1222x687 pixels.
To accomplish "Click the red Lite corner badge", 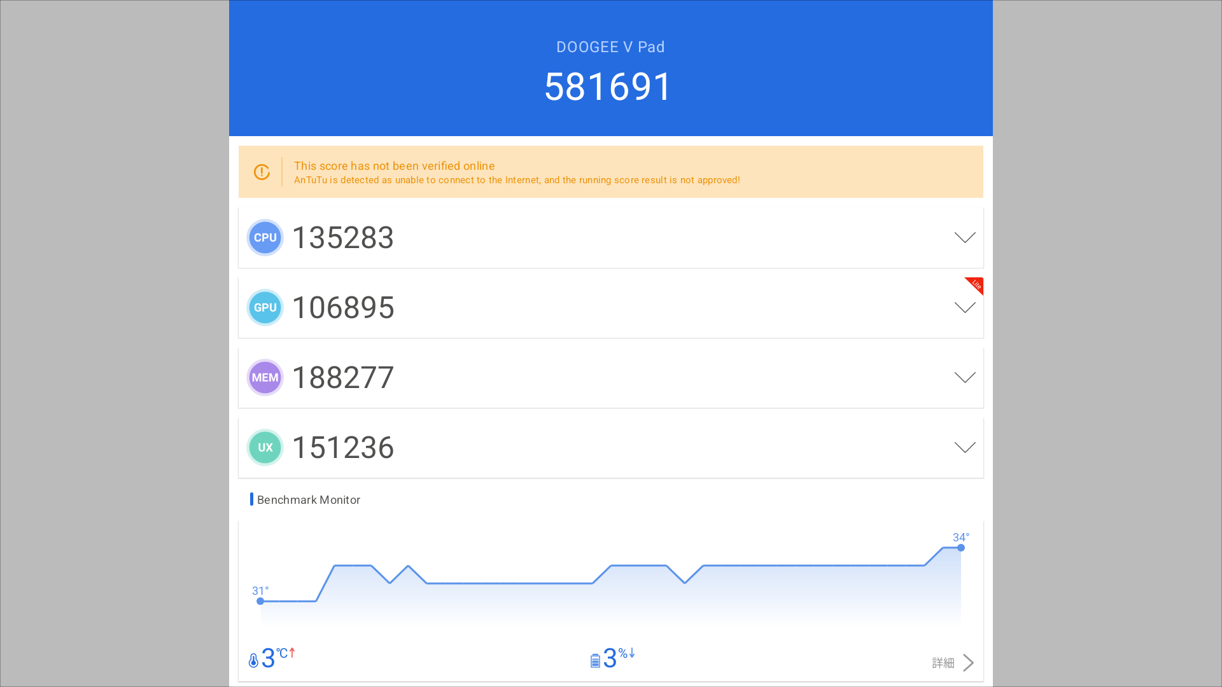I will coord(976,284).
